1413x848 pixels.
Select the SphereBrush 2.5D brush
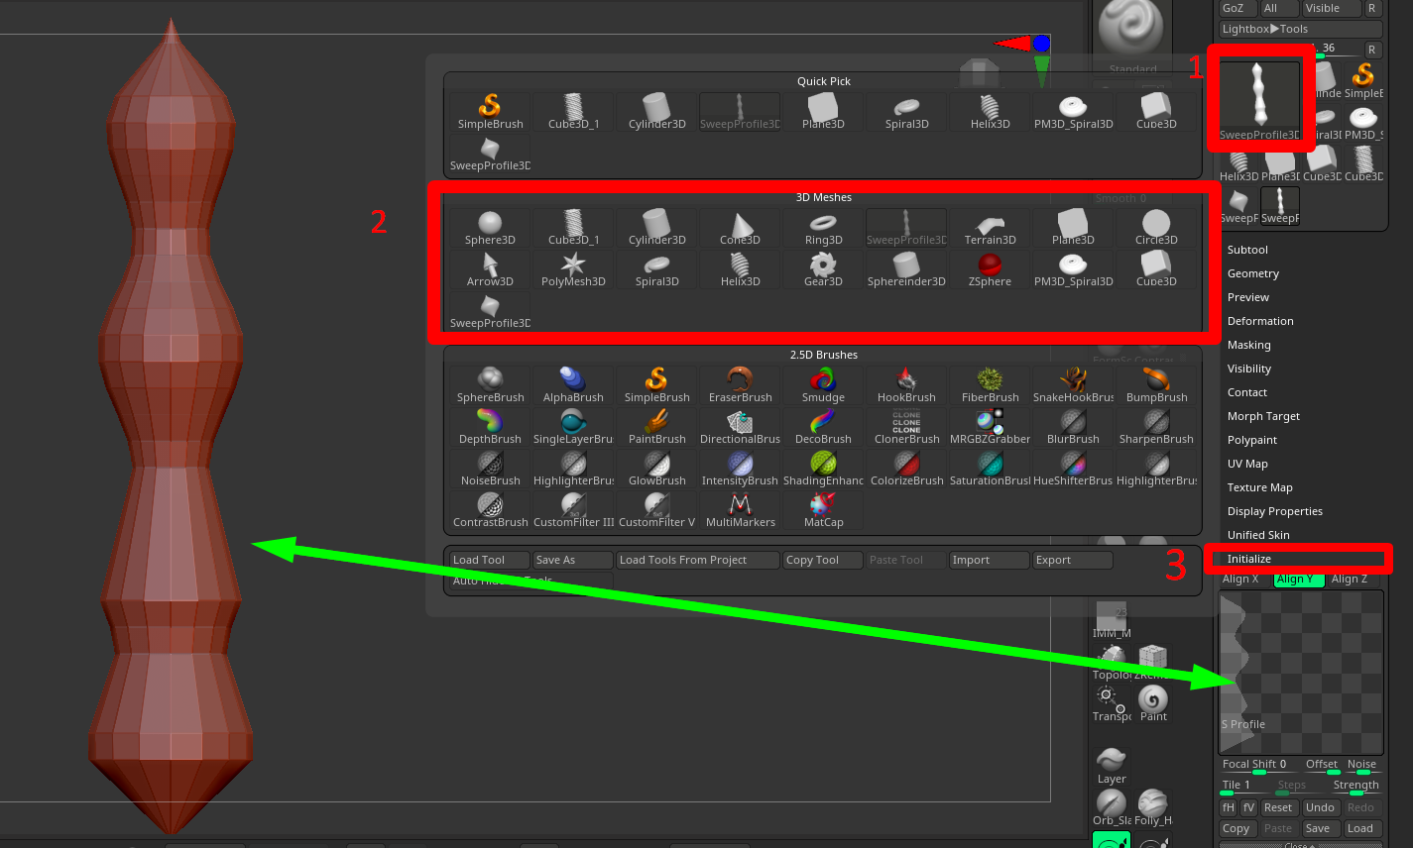pyautogui.click(x=490, y=385)
